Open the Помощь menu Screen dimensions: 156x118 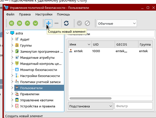point(63,14)
